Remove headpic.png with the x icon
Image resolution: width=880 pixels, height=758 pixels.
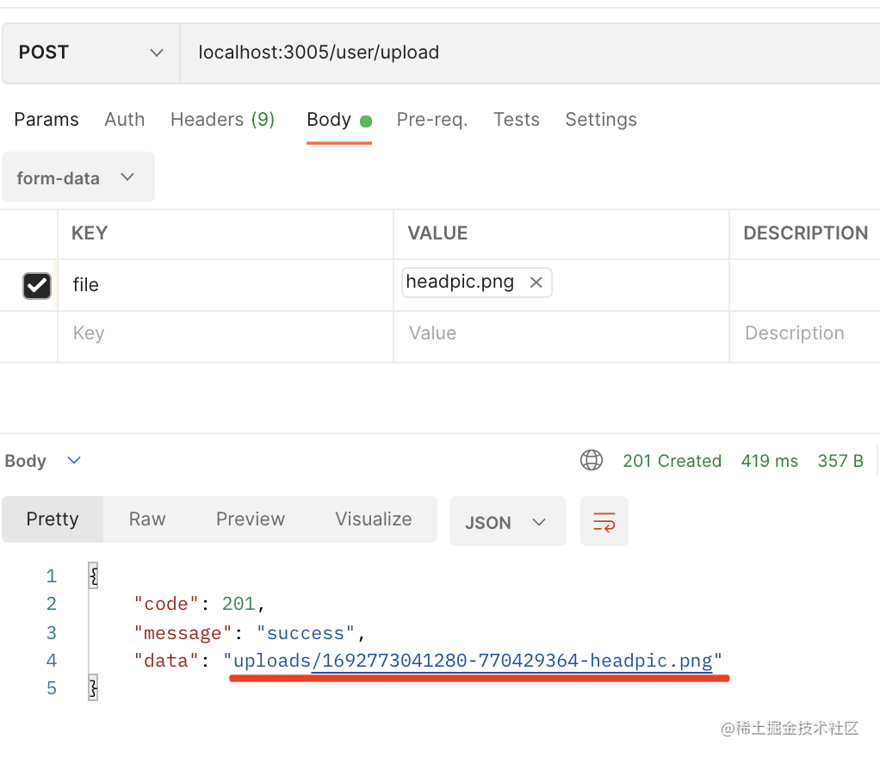536,283
